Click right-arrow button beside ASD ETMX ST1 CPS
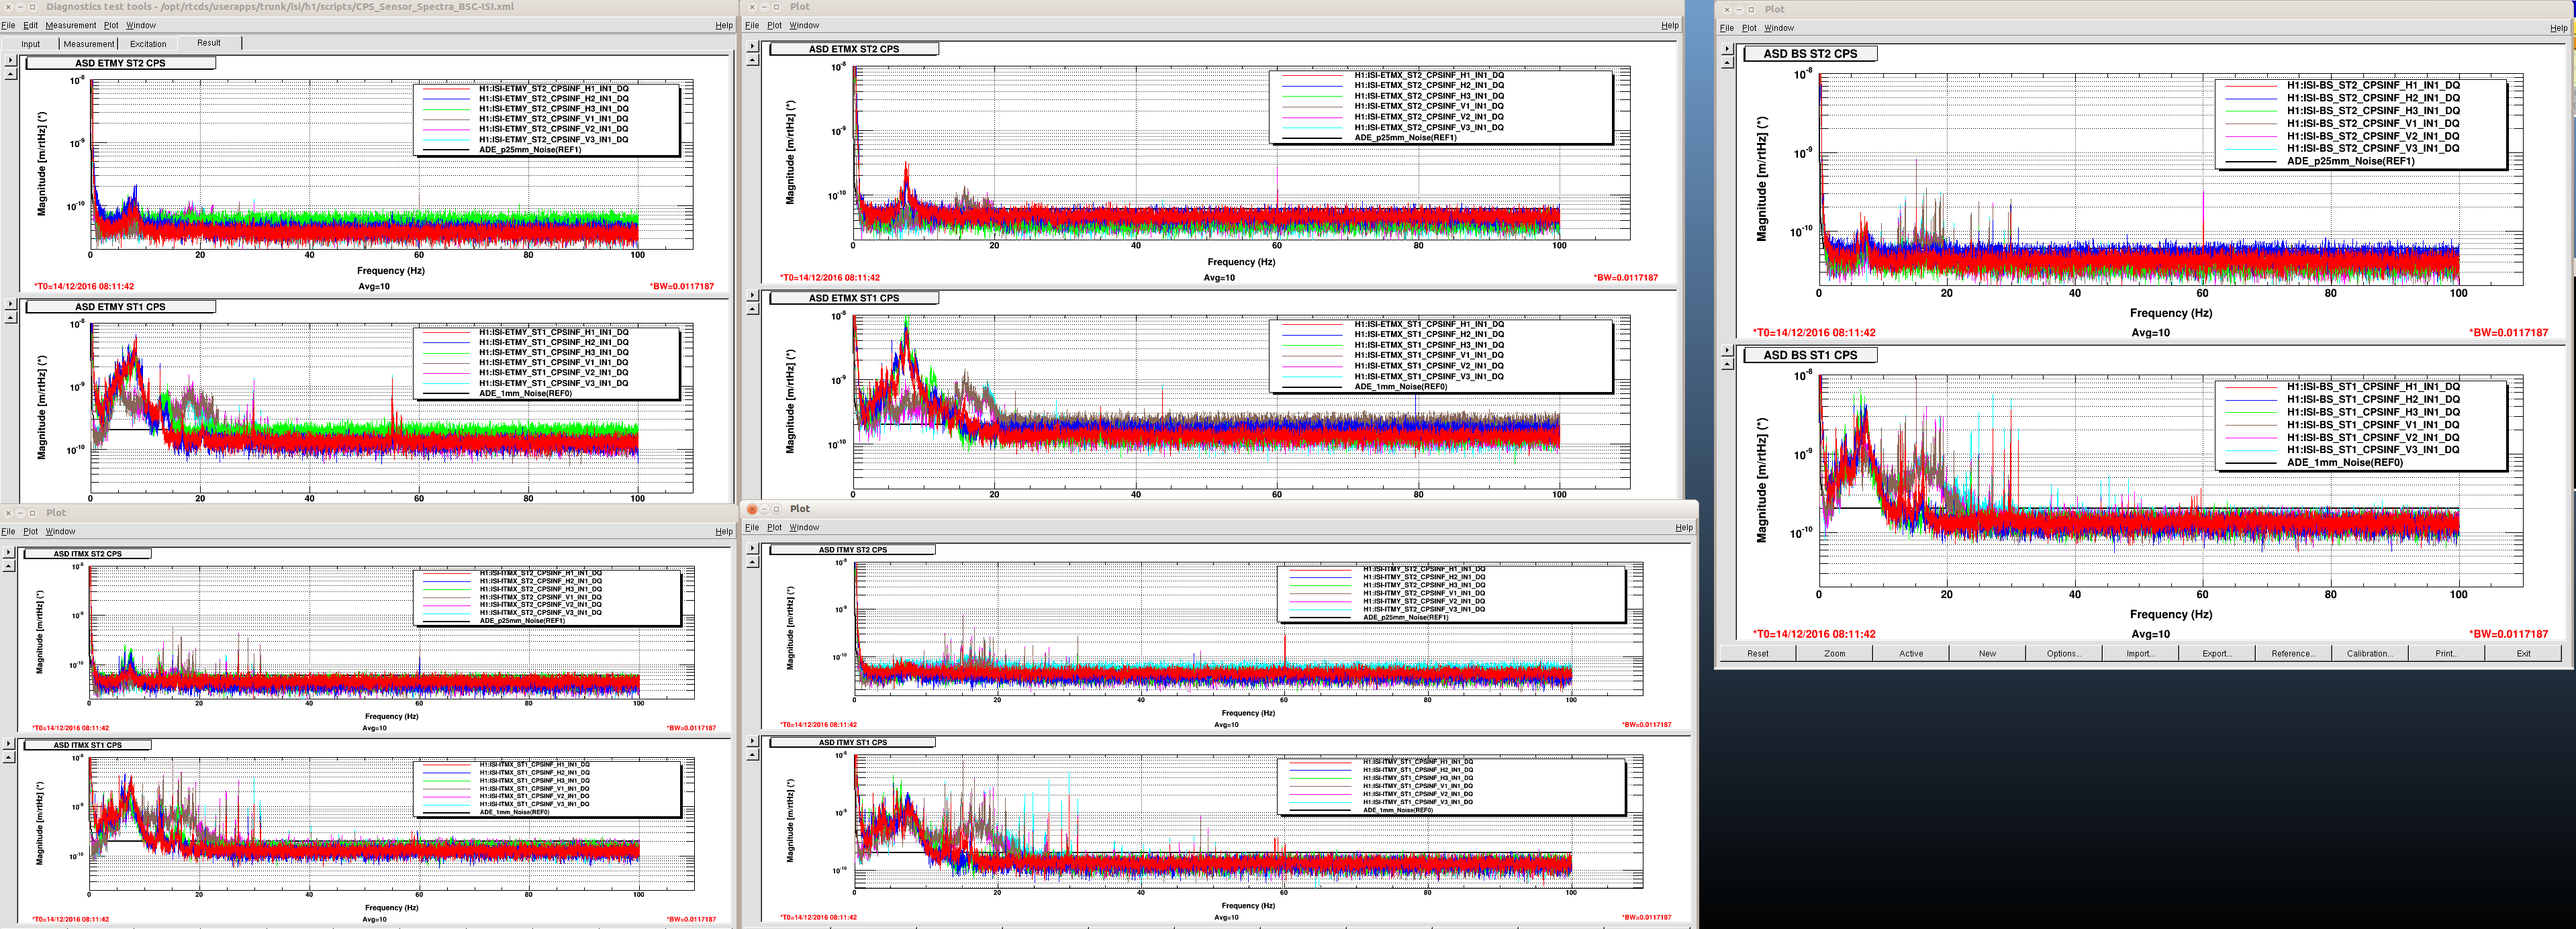Screen dimensions: 2576x929 pos(753,295)
